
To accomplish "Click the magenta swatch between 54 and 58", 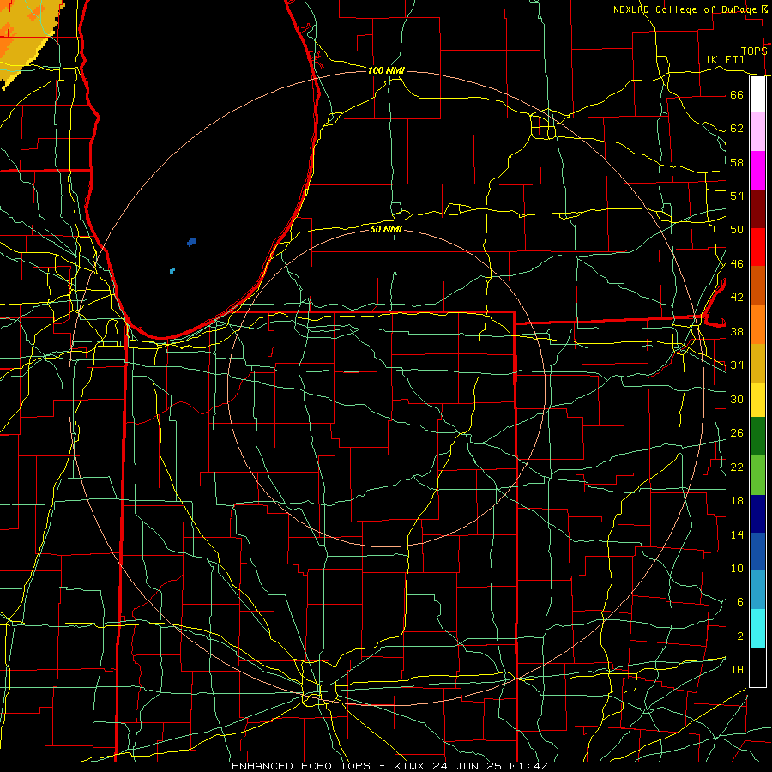I will point(757,171).
